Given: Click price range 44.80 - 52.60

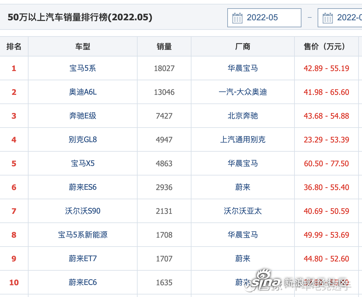Looking at the screenshot, I should (326, 259).
